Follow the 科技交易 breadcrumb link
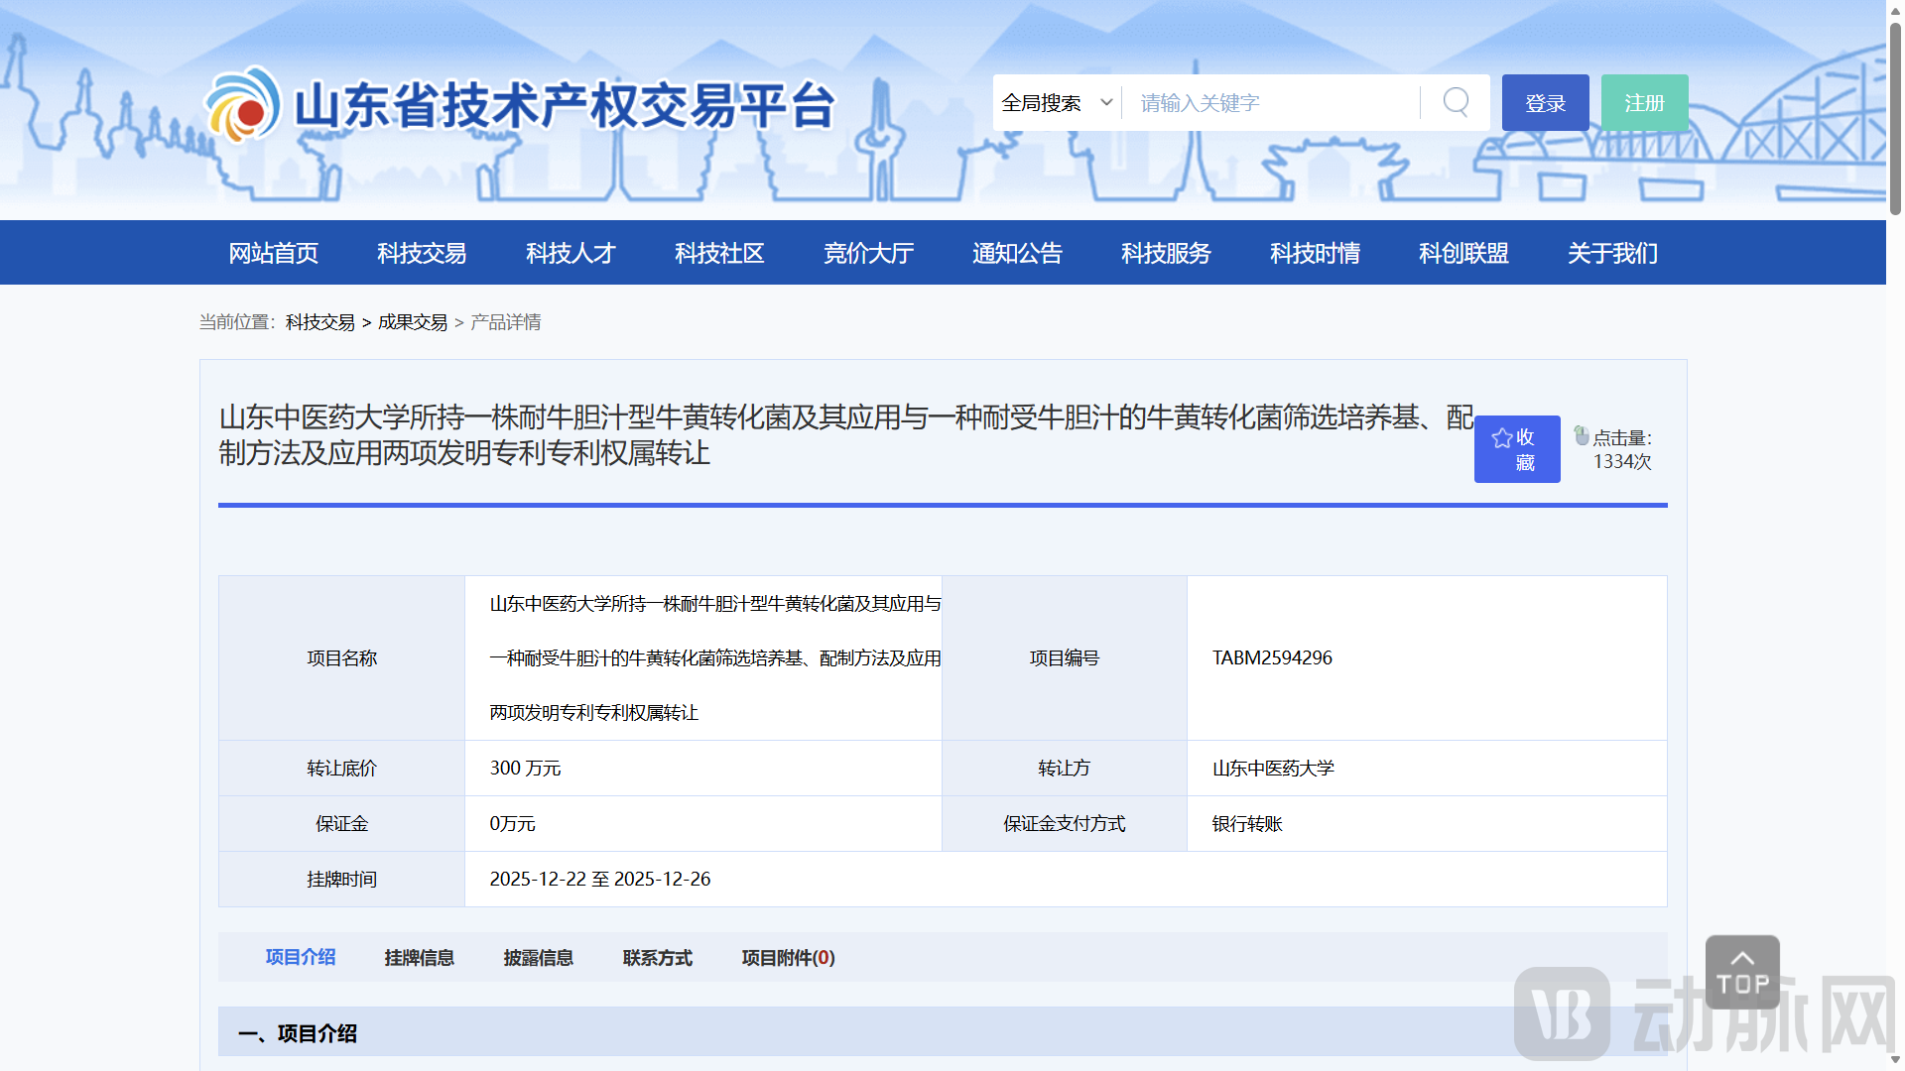Viewport: 1905px width, 1071px height. tap(318, 322)
